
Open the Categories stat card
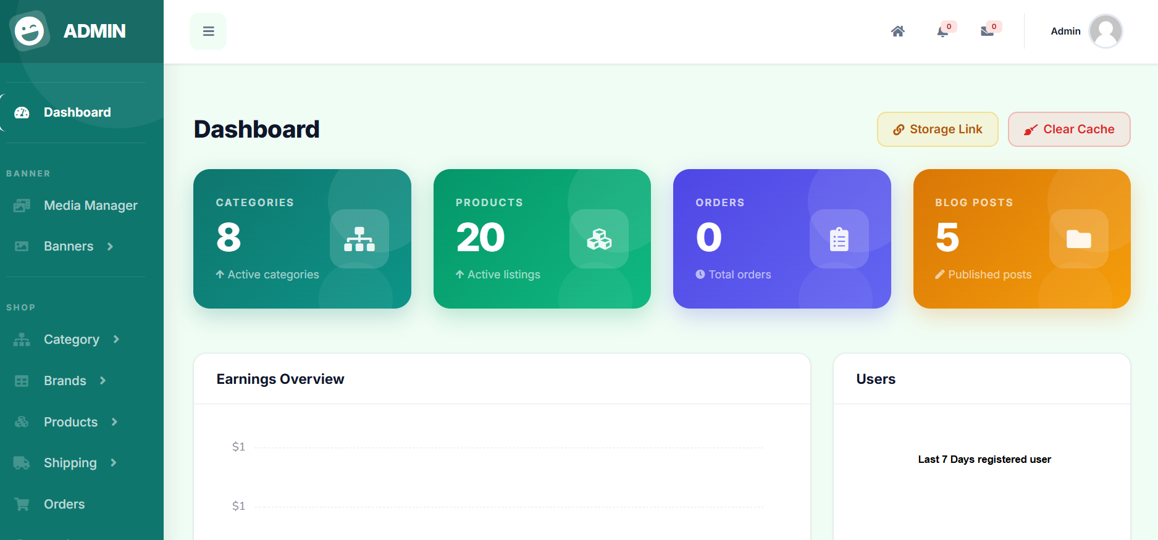point(302,239)
